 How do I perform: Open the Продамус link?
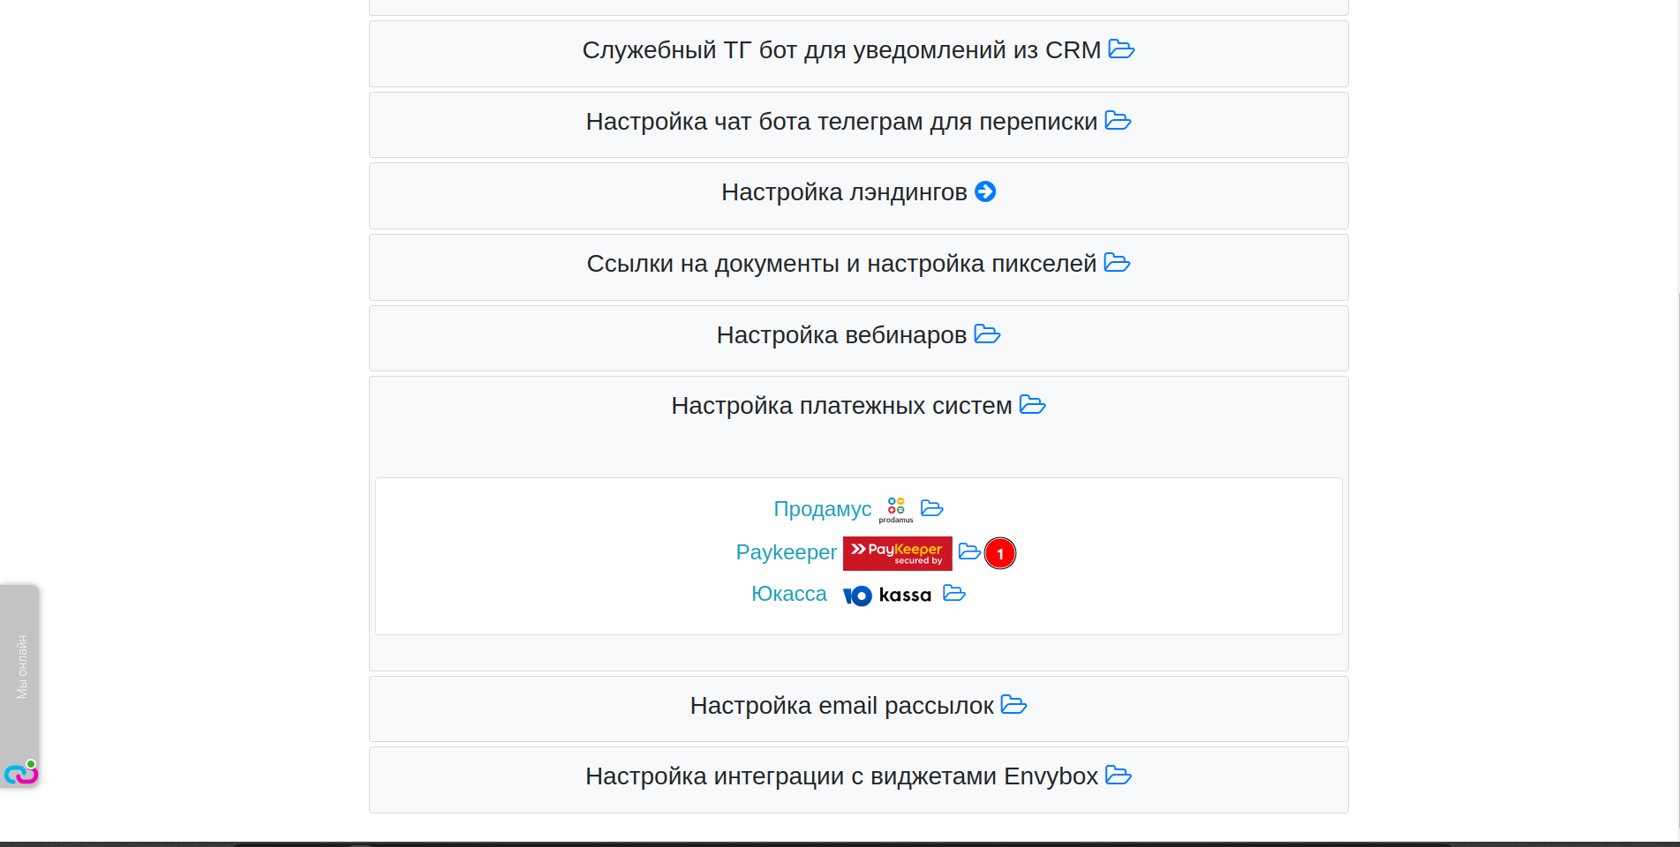(x=822, y=509)
